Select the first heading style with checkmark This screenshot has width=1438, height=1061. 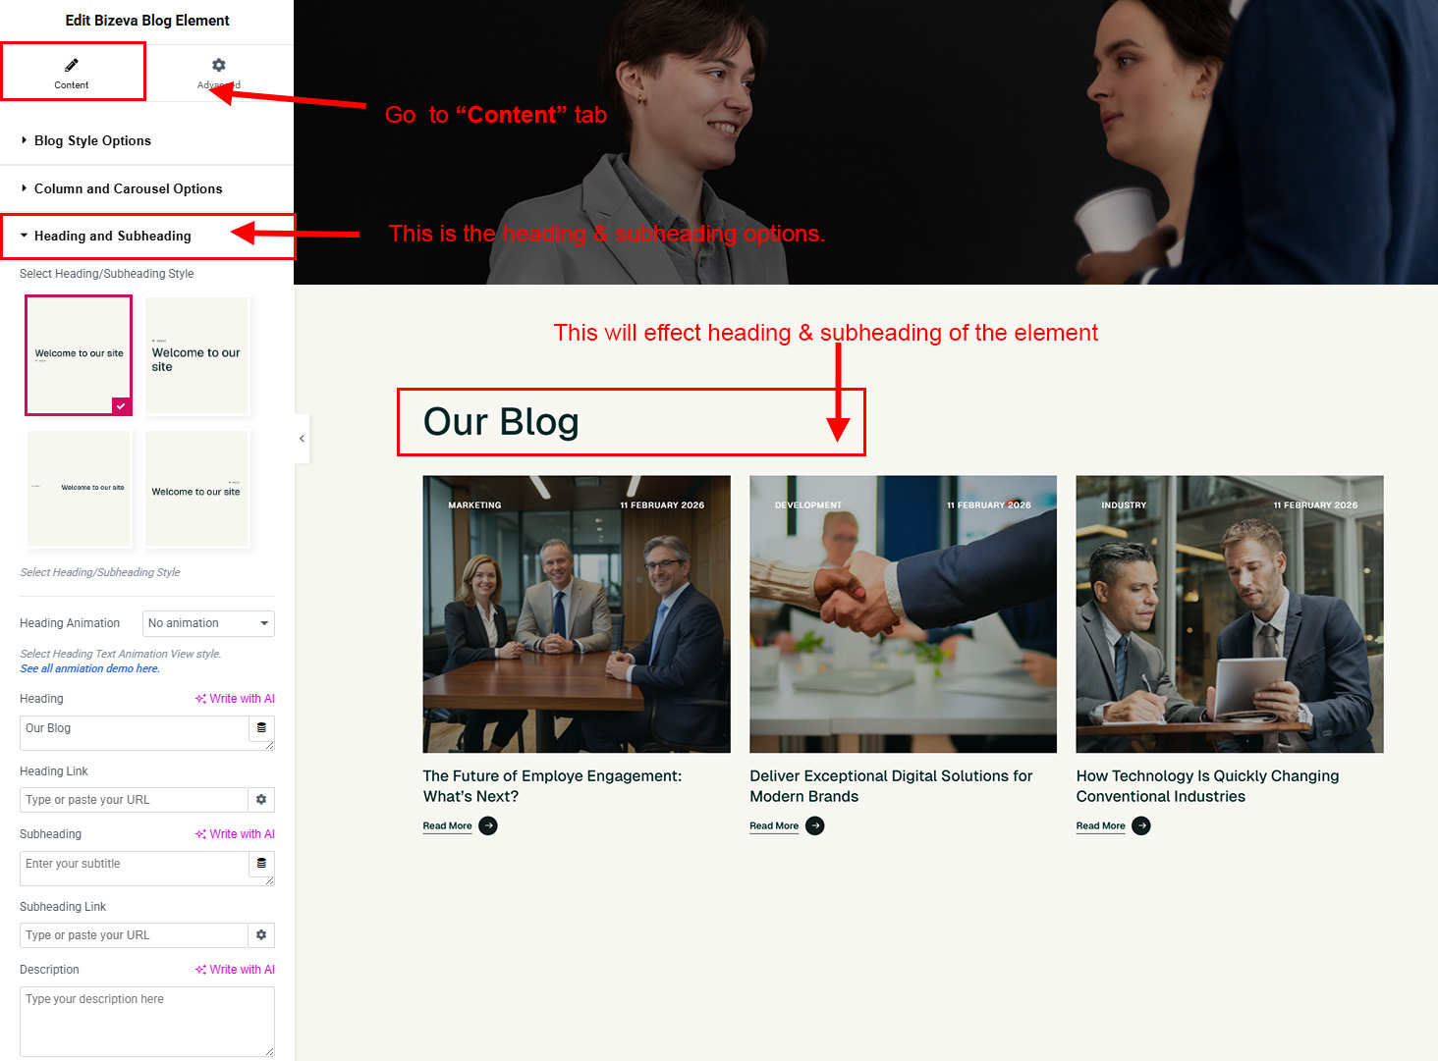tap(79, 355)
